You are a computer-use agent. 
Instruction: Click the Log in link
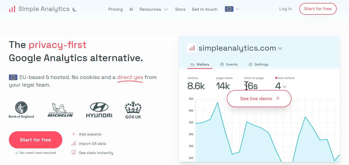click(x=285, y=9)
